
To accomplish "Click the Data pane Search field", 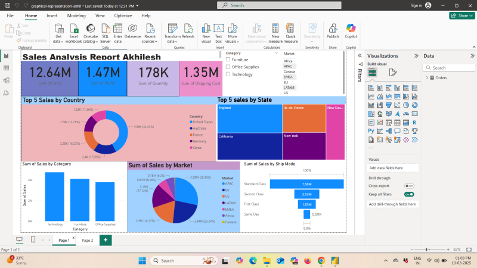I will (449, 68).
